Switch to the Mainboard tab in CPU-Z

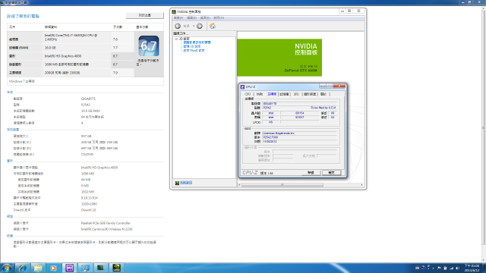[x=272, y=94]
